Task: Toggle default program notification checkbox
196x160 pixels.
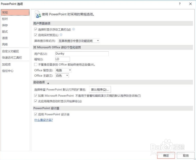Action: [36, 96]
